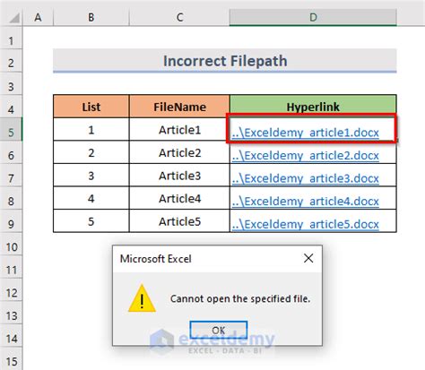
Task: Select column C header
Action: (179, 17)
